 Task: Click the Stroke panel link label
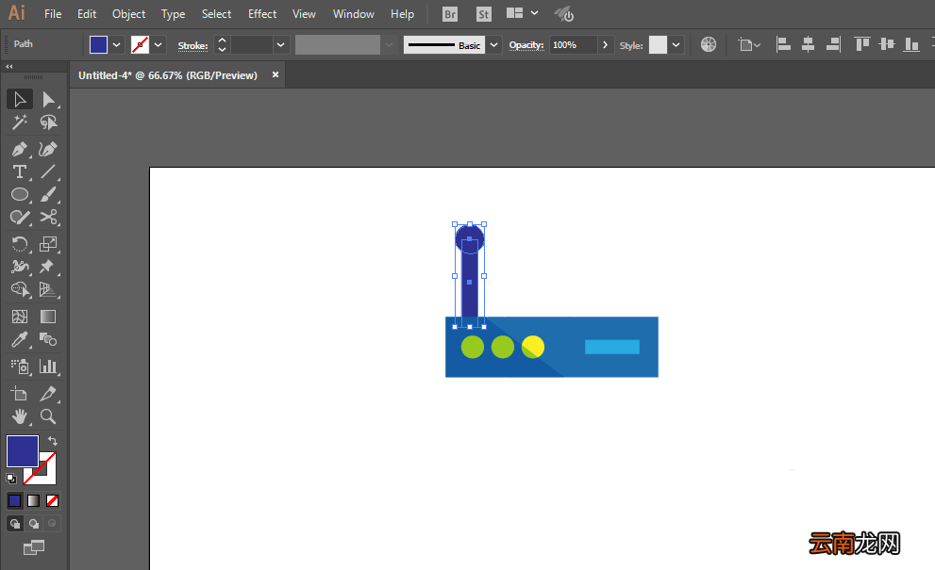(192, 45)
